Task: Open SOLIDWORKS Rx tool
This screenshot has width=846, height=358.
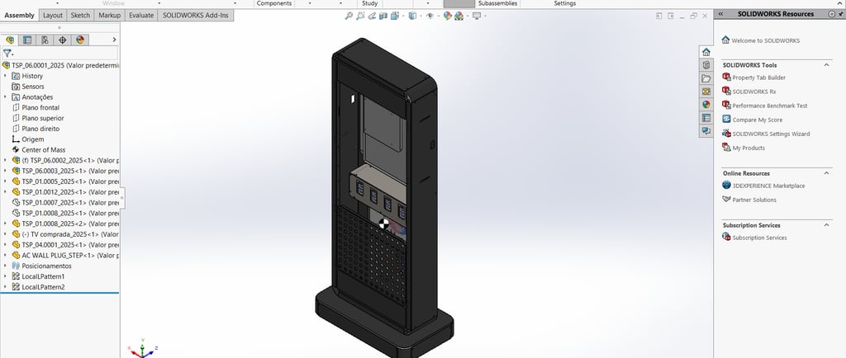Action: click(753, 92)
